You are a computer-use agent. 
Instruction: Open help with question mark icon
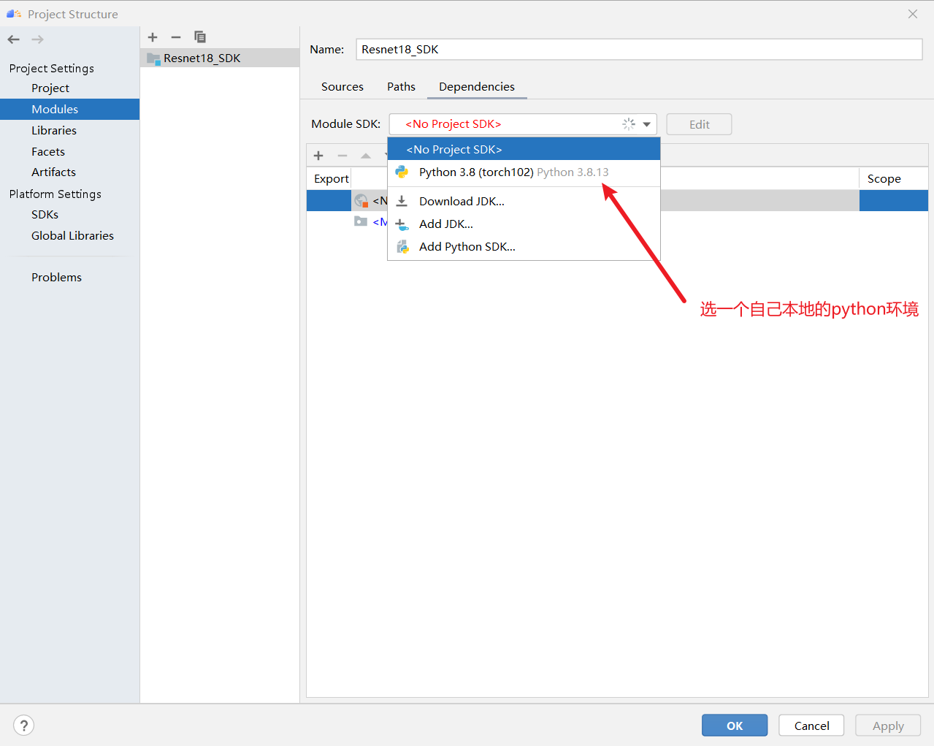[x=24, y=725]
